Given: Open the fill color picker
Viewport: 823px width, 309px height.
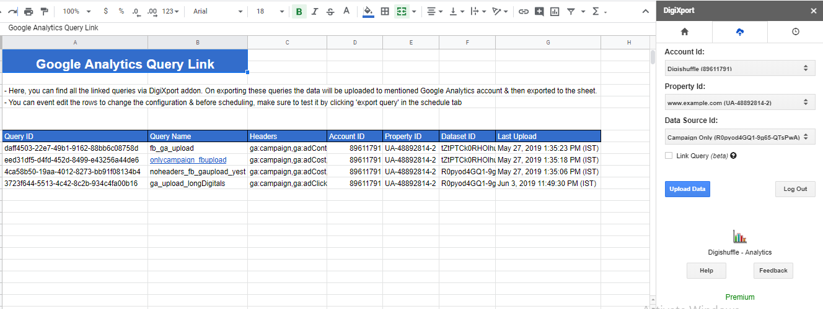Looking at the screenshot, I should pyautogui.click(x=368, y=11).
